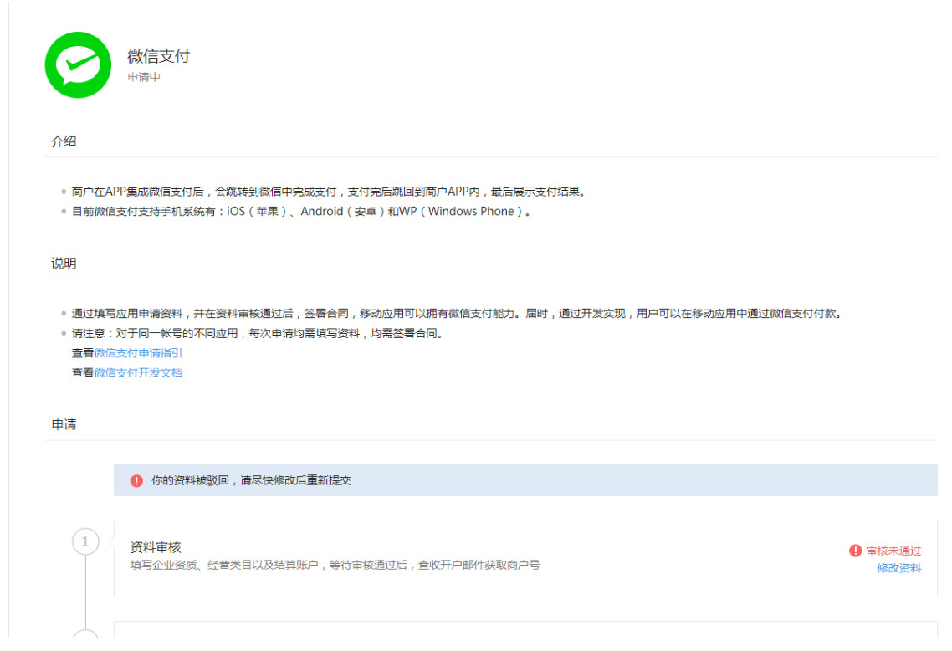The width and height of the screenshot is (952, 651).
Task: Click the 审核未通过 status text
Action: 893,551
